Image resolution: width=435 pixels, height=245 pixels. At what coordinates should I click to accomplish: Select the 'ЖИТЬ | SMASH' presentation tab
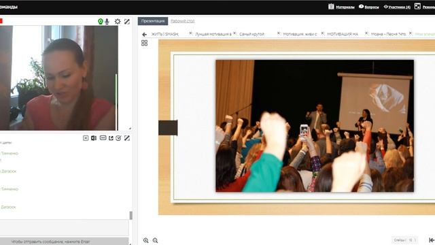coord(164,34)
